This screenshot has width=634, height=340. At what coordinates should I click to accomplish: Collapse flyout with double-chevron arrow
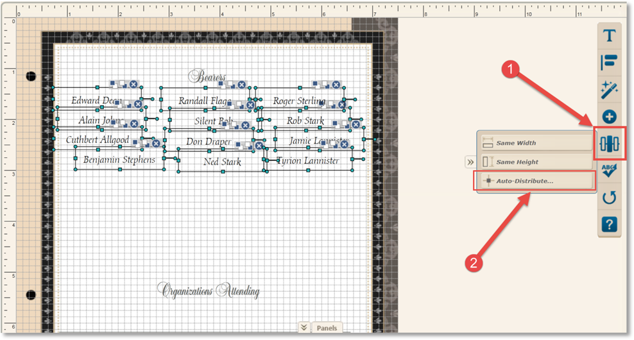(x=470, y=162)
